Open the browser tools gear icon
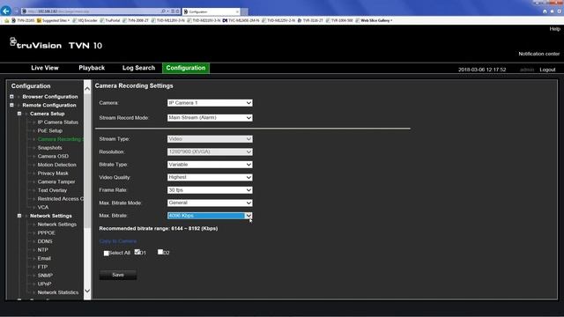564x317 pixels. coord(560,11)
